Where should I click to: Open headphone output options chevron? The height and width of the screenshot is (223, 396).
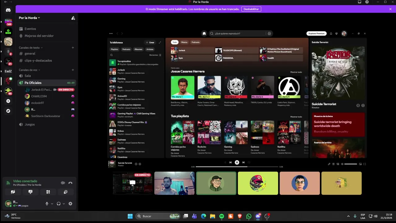[64, 204]
